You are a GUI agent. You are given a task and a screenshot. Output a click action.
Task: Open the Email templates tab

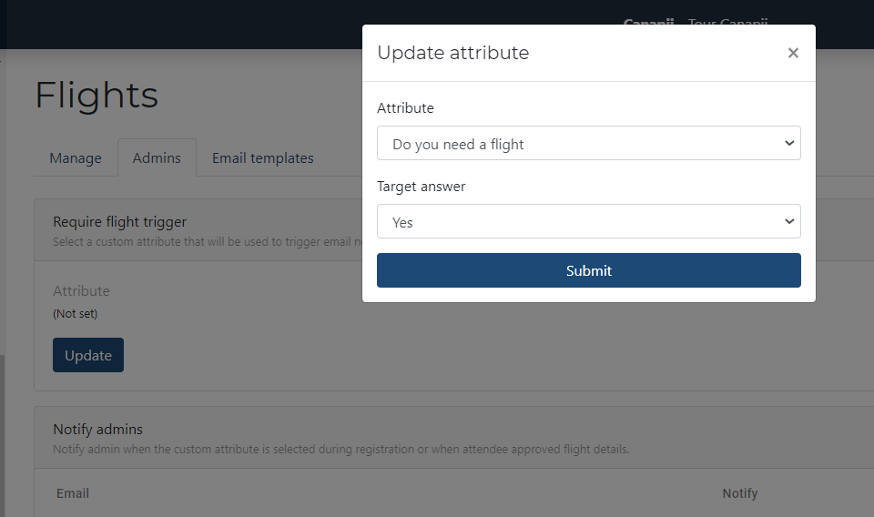coord(262,158)
